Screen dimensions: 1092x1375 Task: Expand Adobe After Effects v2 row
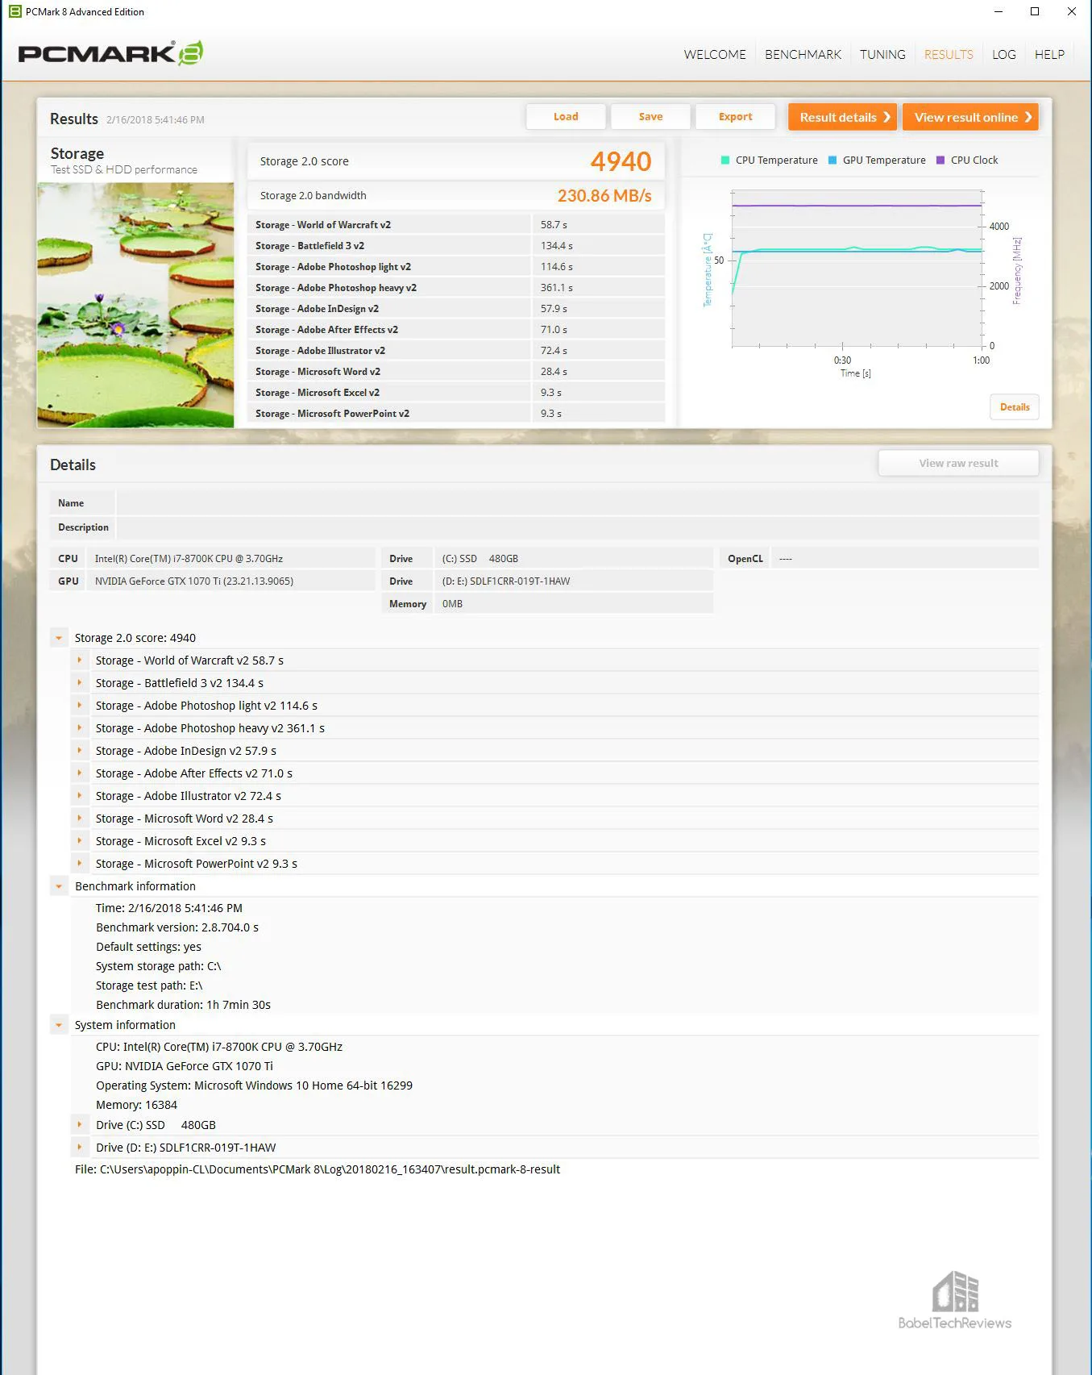click(x=80, y=773)
